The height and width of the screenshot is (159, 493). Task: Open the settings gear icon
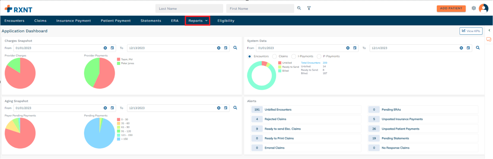point(474,8)
